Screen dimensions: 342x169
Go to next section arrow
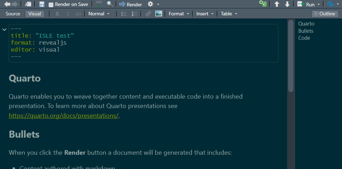[287, 5]
